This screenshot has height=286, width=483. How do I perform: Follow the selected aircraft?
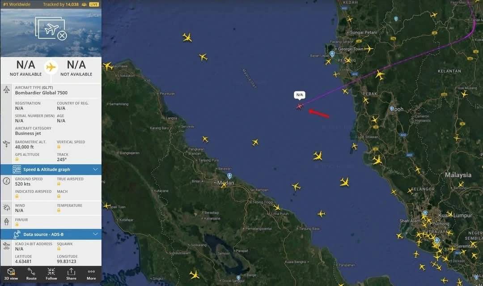pyautogui.click(x=51, y=274)
